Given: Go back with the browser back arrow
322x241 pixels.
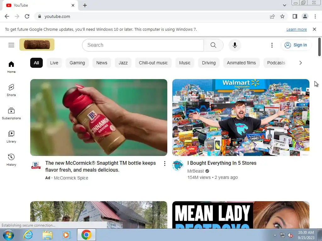Looking at the screenshot, I should (x=7, y=16).
